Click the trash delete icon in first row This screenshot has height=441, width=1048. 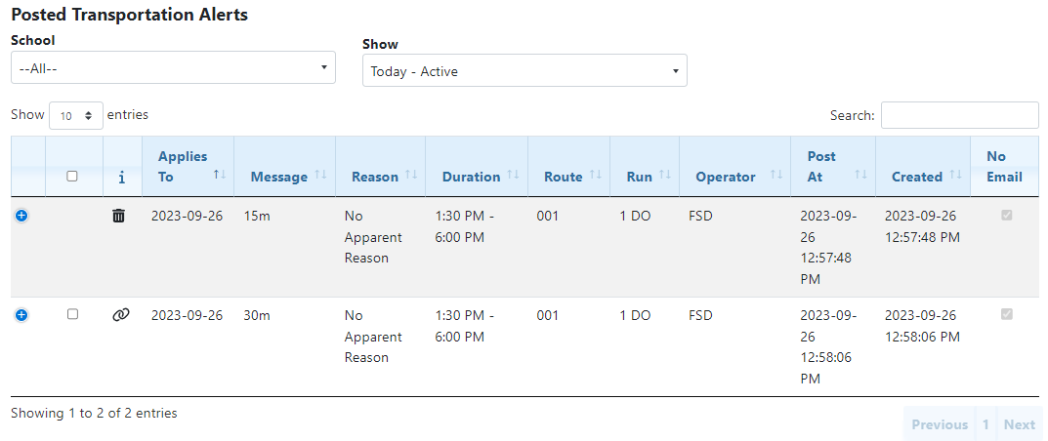pyautogui.click(x=119, y=216)
